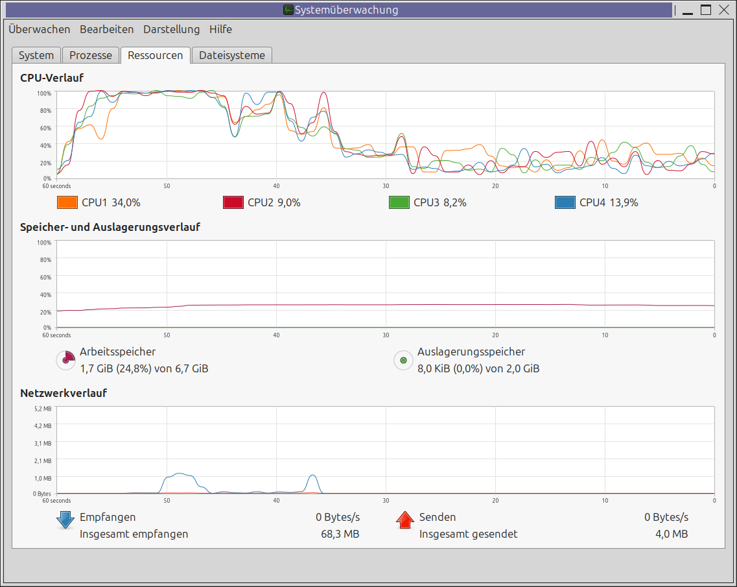
Task: Click the Systemüberwachung title bar app icon
Action: pyautogui.click(x=288, y=10)
